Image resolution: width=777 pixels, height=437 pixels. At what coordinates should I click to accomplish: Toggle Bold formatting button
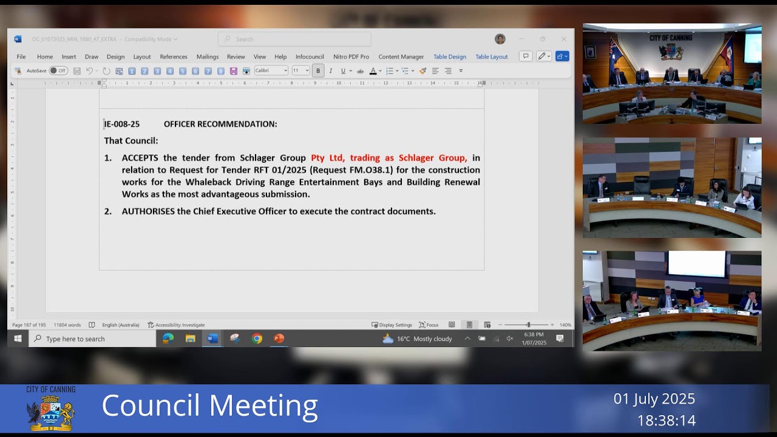pos(317,71)
